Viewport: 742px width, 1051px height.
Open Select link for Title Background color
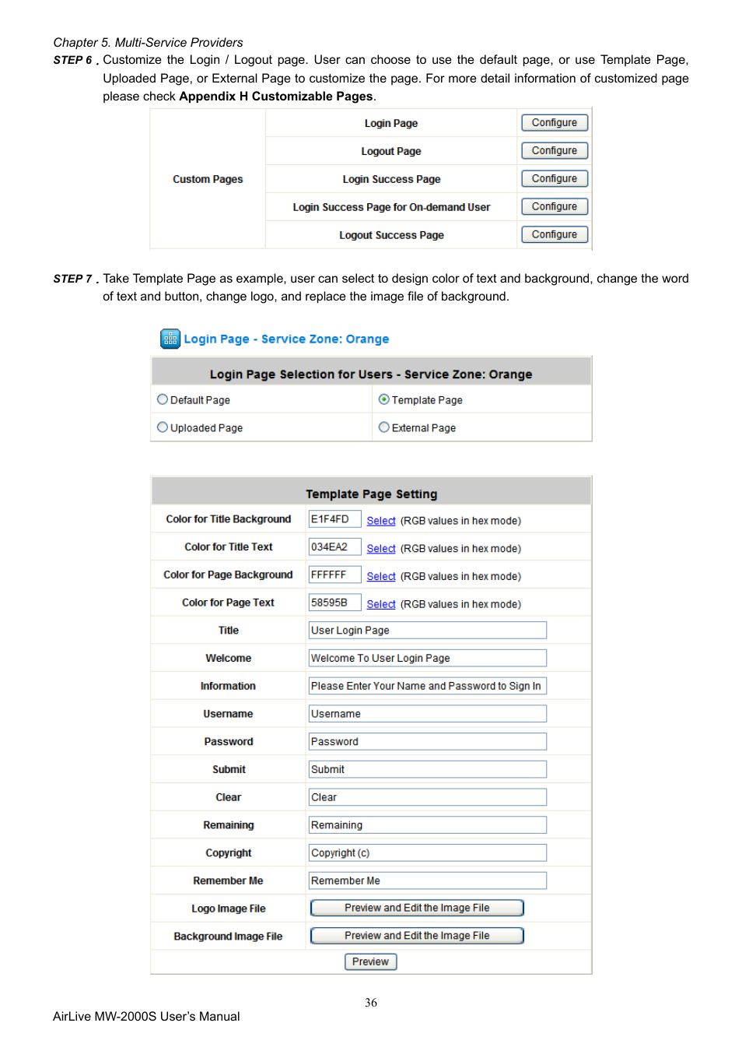point(381,521)
